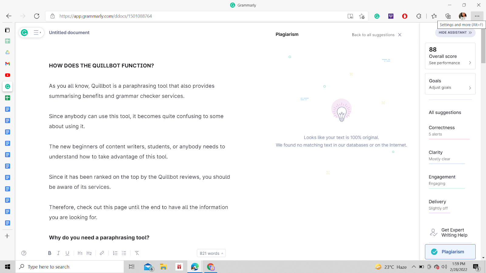The height and width of the screenshot is (273, 486).
Task: Click the browser address bar URL
Action: pyautogui.click(x=106, y=16)
